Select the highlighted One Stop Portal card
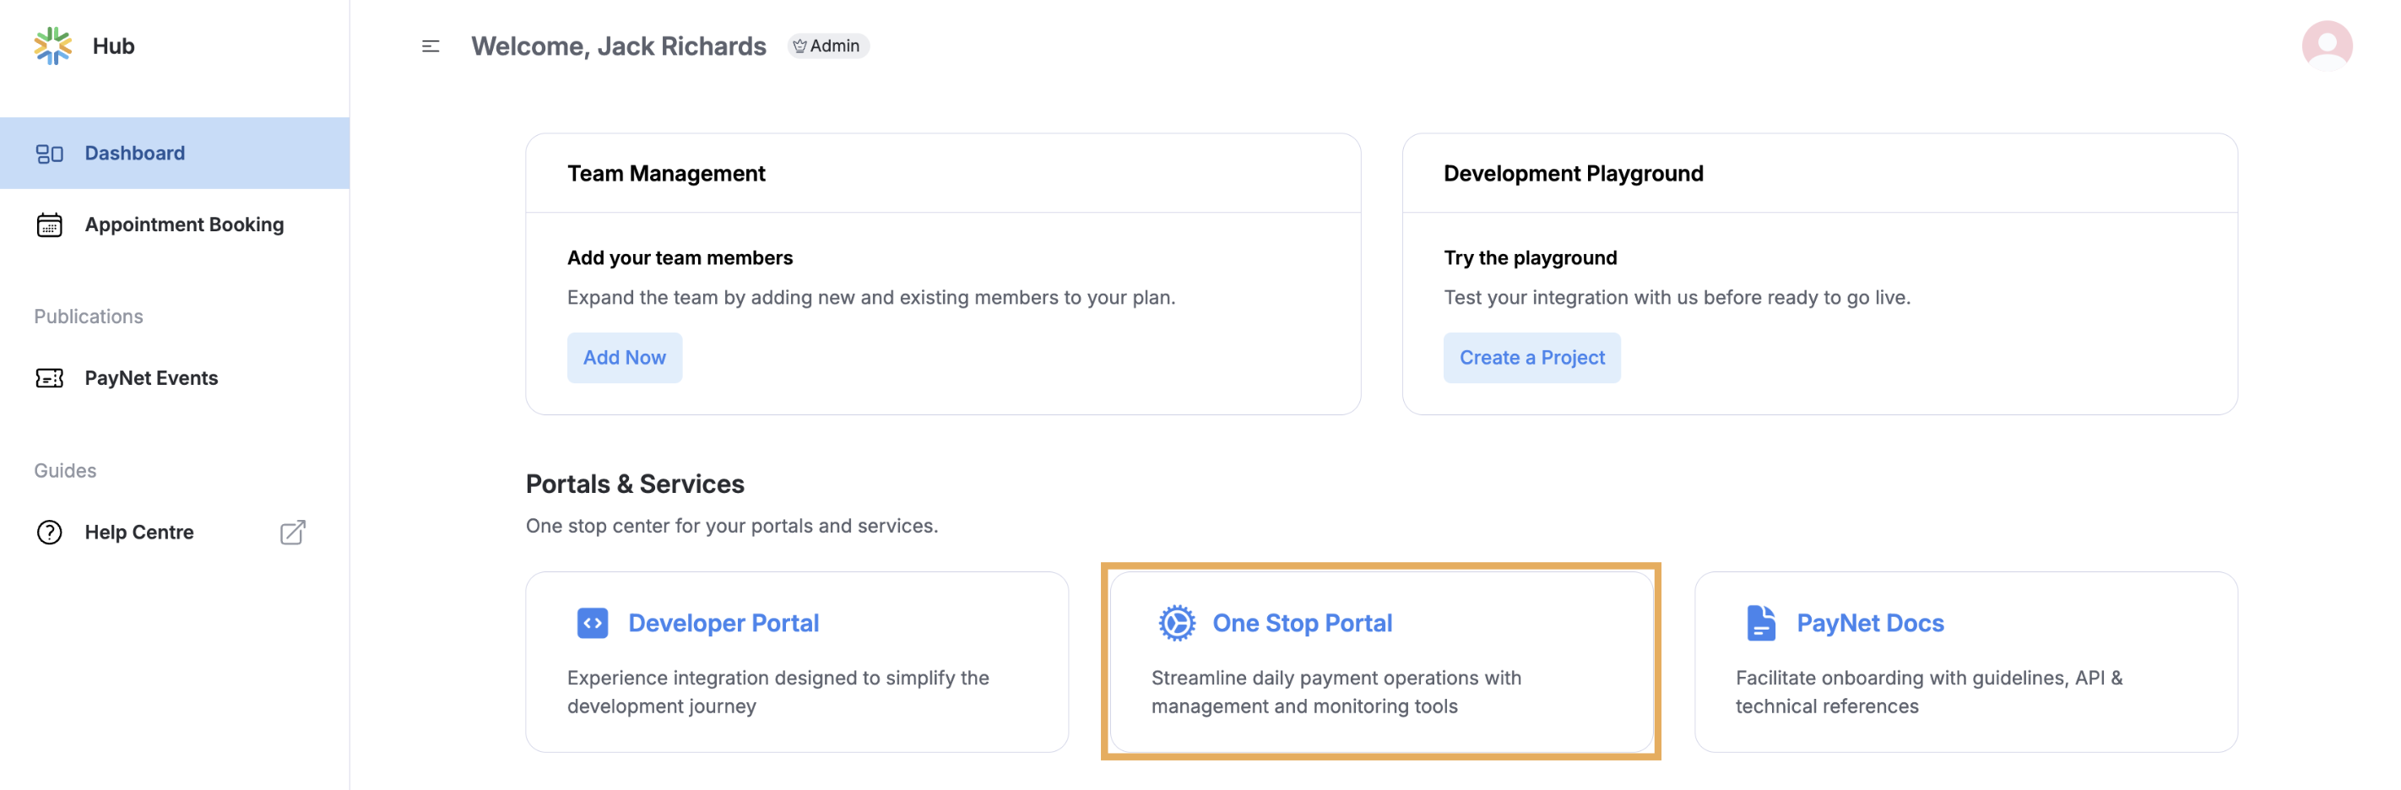 1379,662
